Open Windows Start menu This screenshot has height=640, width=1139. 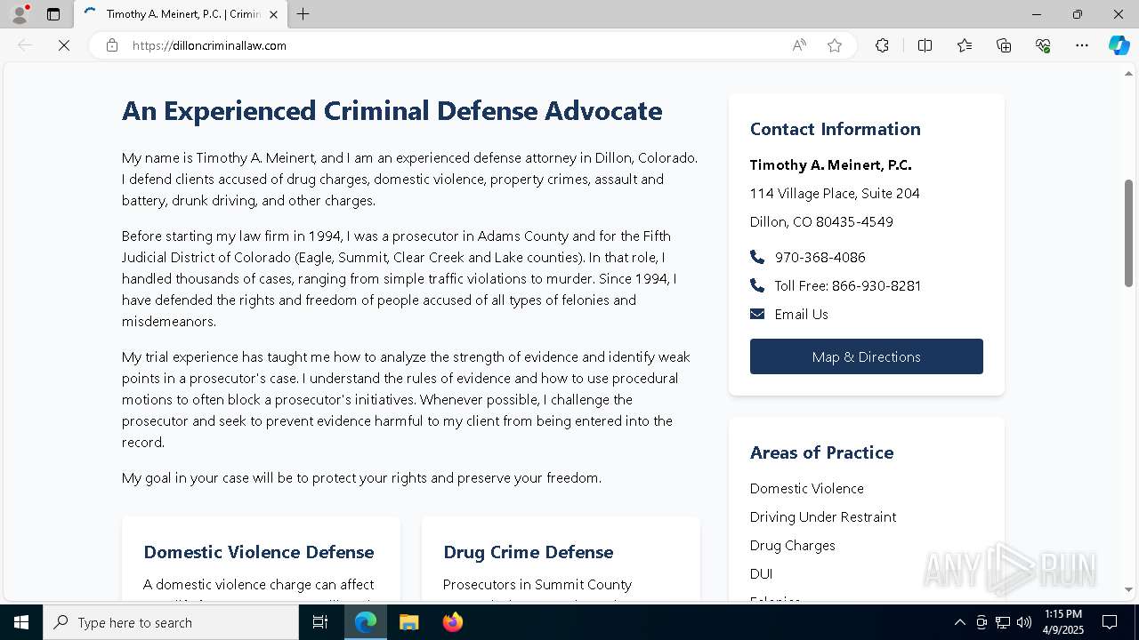click(x=21, y=622)
